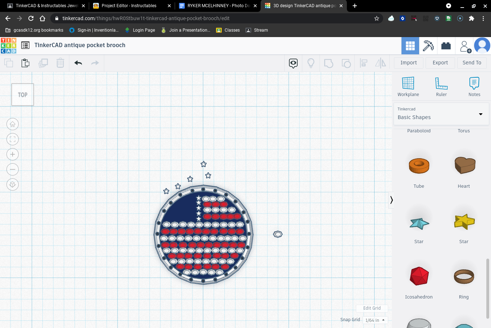Image resolution: width=491 pixels, height=328 pixels.
Task: Zoom in with the plus button
Action: tap(13, 154)
